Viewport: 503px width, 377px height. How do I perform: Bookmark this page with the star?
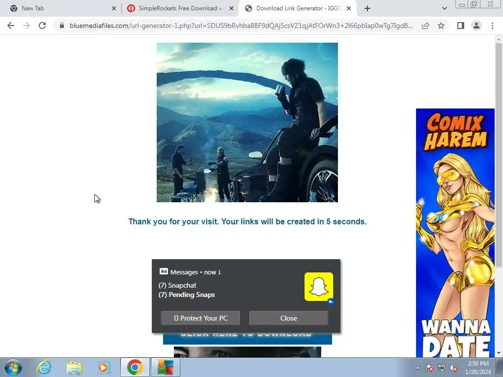click(x=441, y=26)
